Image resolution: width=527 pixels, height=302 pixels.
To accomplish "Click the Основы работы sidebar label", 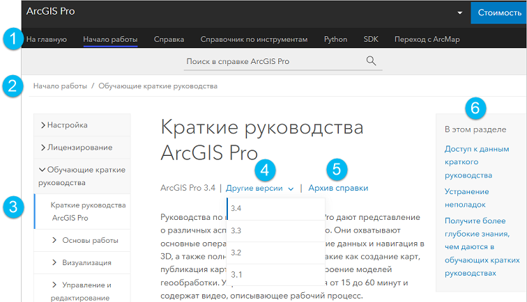I will [x=90, y=240].
